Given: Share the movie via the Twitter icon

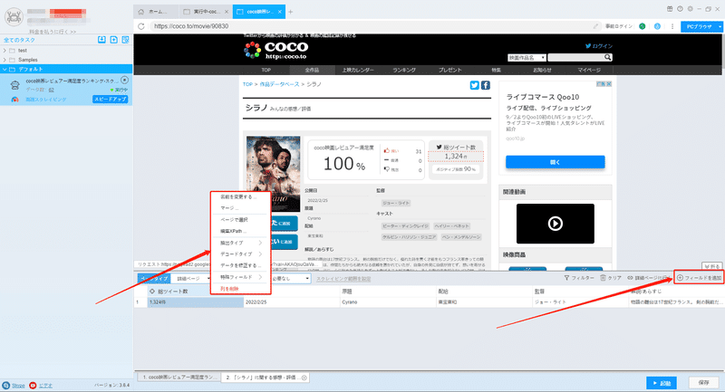Looking at the screenshot, I should pos(474,85).
